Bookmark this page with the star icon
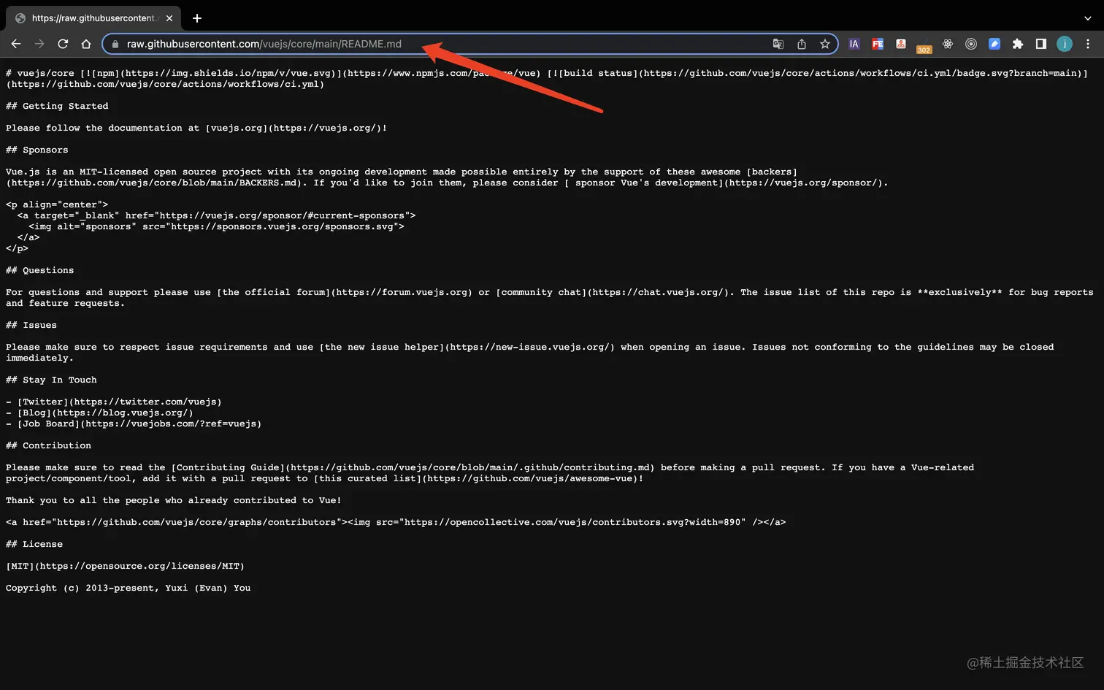This screenshot has width=1104, height=690. point(825,44)
